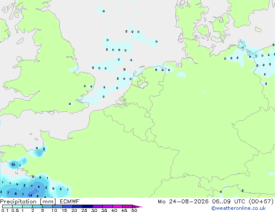
Task: Click the "ECMWF" model label
Action: point(70,202)
